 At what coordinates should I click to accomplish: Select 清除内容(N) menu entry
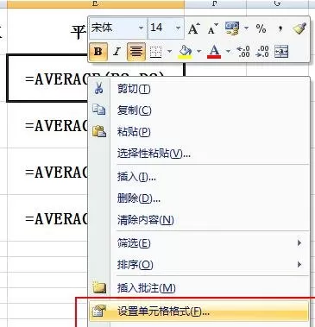(198, 220)
